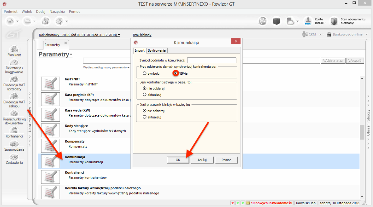Switch to the Szyfrowanie tab

pos(157,50)
